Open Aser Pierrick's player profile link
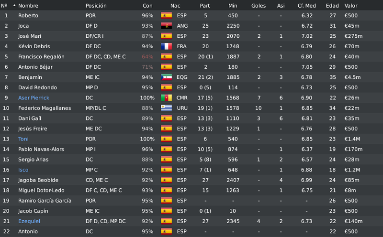Viewport: 383px width, 237px height. pyautogui.click(x=34, y=98)
